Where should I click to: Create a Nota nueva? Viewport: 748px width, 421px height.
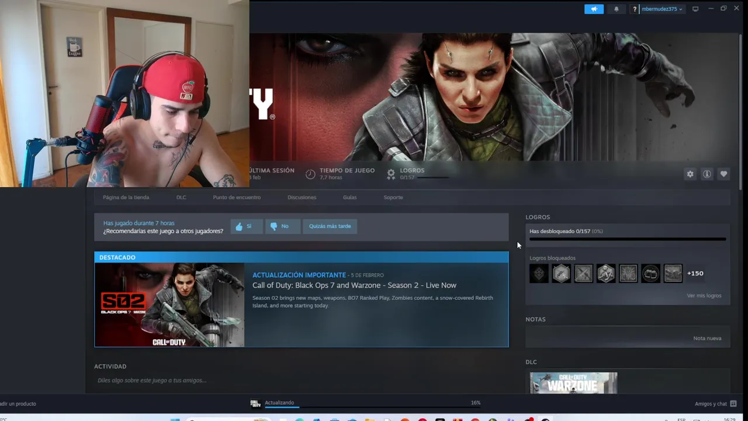point(707,338)
